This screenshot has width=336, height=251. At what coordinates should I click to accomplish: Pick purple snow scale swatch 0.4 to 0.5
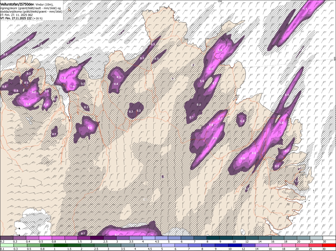click(32, 238)
